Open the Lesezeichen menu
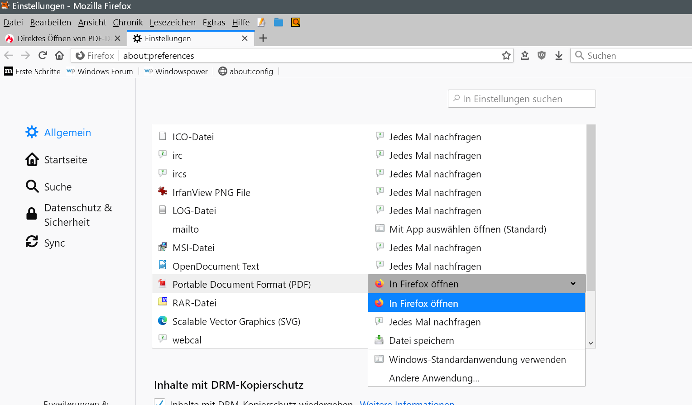This screenshot has width=692, height=405. pyautogui.click(x=173, y=22)
